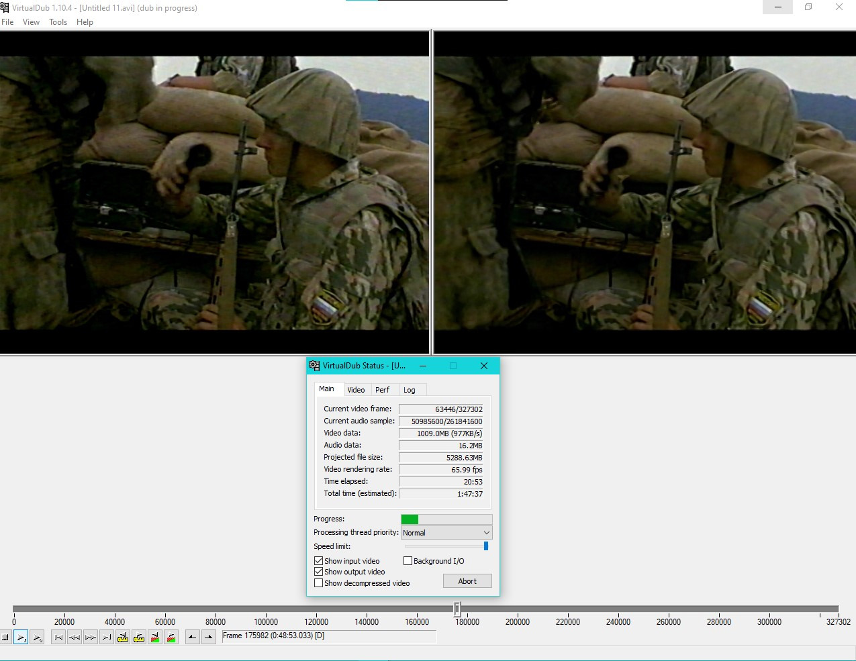Jump to the end of video icon
This screenshot has width=856, height=661.
(107, 637)
